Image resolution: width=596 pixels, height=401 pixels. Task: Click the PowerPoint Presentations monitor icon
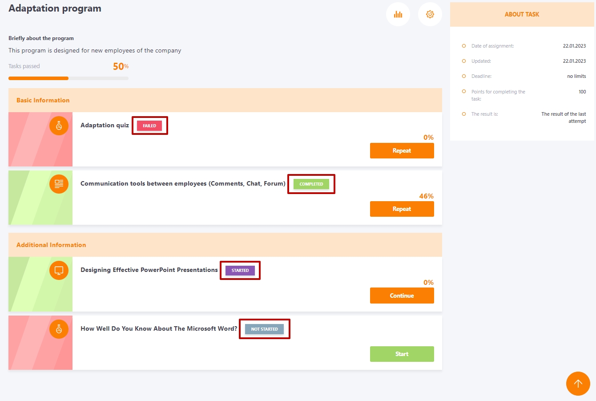tap(59, 271)
